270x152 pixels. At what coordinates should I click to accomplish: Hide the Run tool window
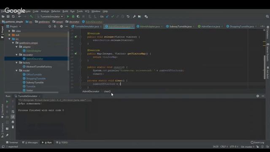[263, 96]
